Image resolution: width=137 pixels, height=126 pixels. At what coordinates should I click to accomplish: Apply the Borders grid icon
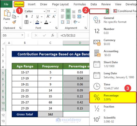pyautogui.click(x=26, y=22)
